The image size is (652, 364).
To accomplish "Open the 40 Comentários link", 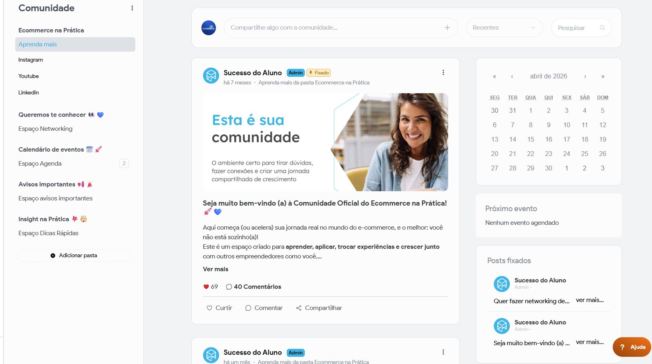I will click(254, 287).
